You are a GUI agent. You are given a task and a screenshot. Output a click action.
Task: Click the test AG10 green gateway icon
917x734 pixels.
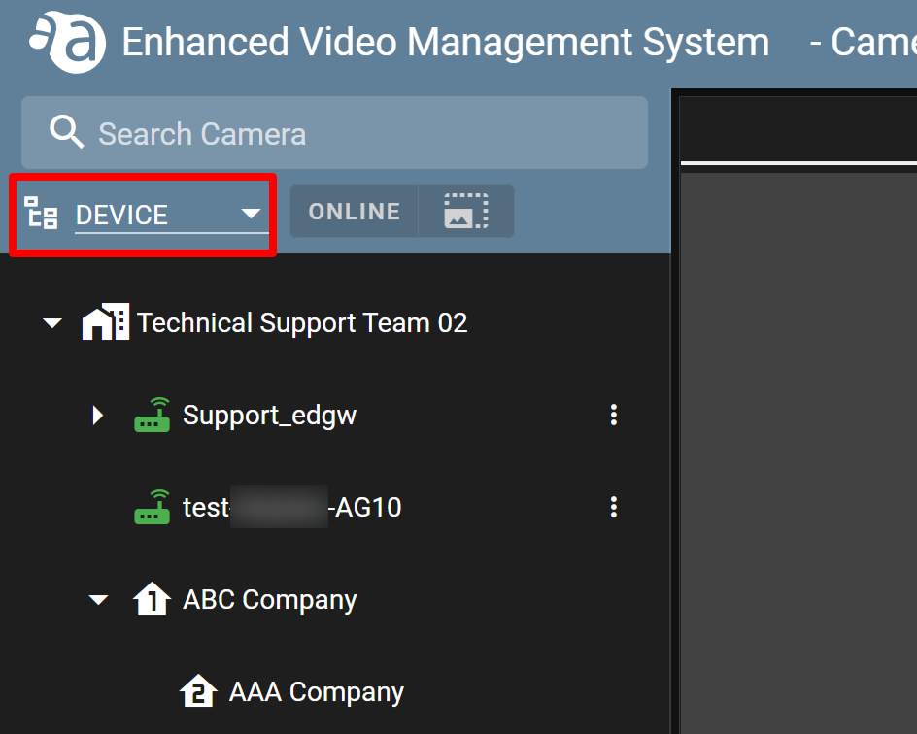coord(153,507)
